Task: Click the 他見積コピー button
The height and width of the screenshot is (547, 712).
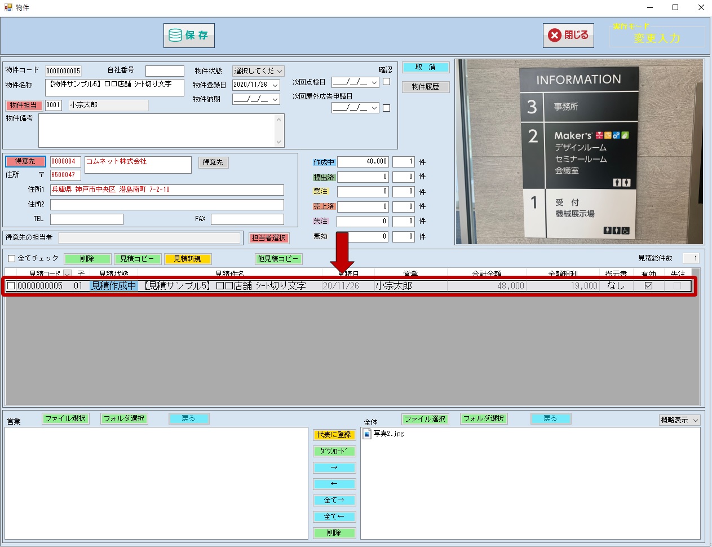Action: (278, 259)
